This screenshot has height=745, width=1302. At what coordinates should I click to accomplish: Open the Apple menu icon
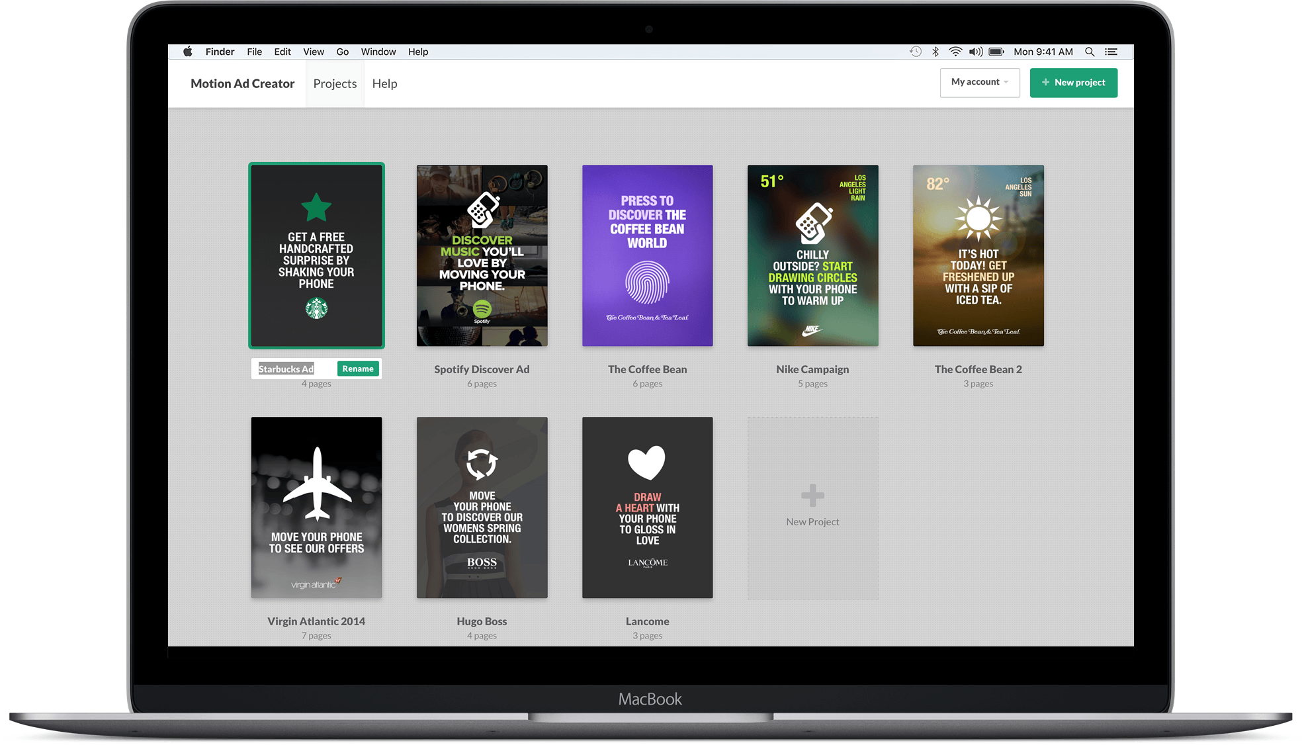coord(188,52)
